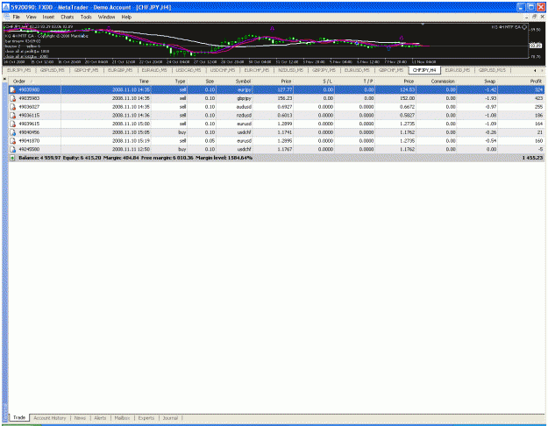This screenshot has width=548, height=426.
Task: Sort by the Size column header
Action: coord(202,81)
